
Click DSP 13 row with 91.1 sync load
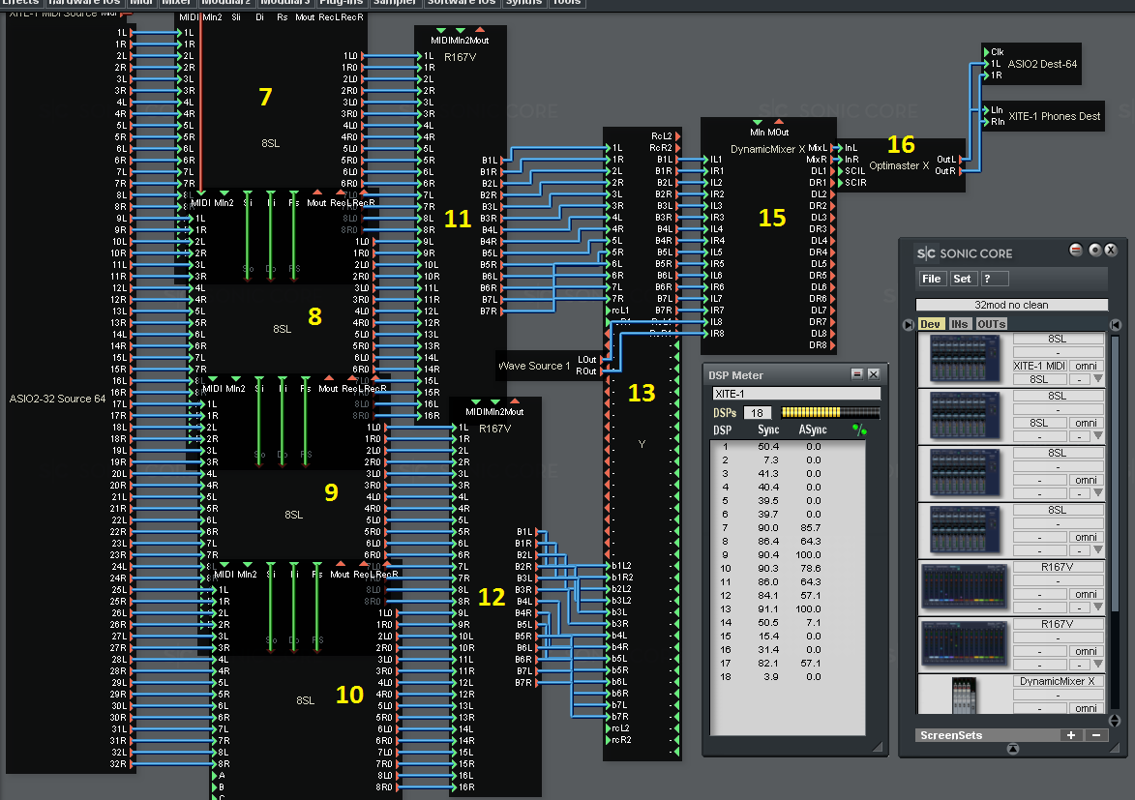click(x=788, y=608)
